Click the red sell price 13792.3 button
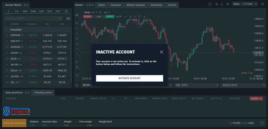Image resolution: width=268 pixels, height=129 pixels. tap(87, 16)
